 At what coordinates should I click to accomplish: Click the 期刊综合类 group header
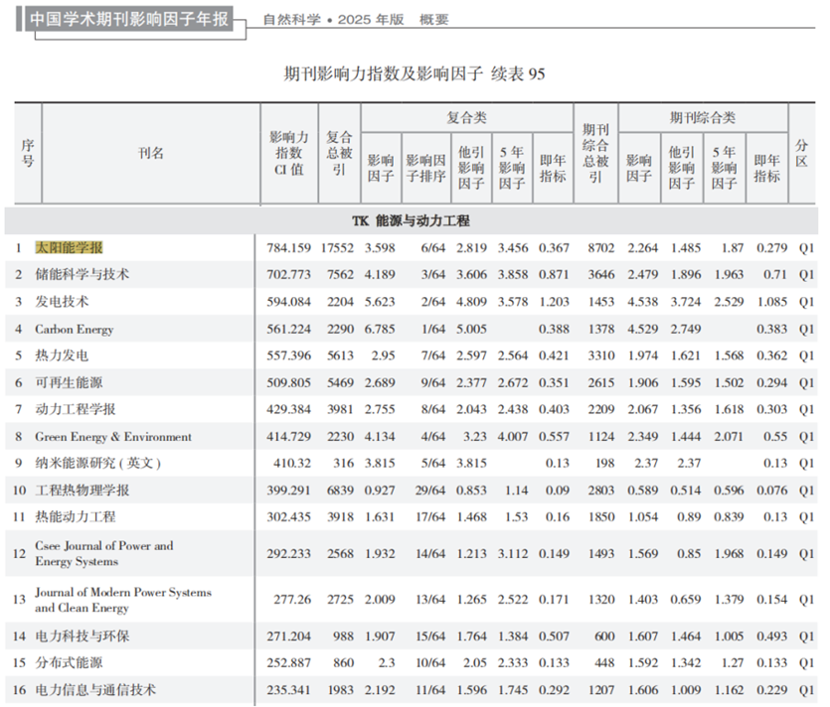click(703, 117)
